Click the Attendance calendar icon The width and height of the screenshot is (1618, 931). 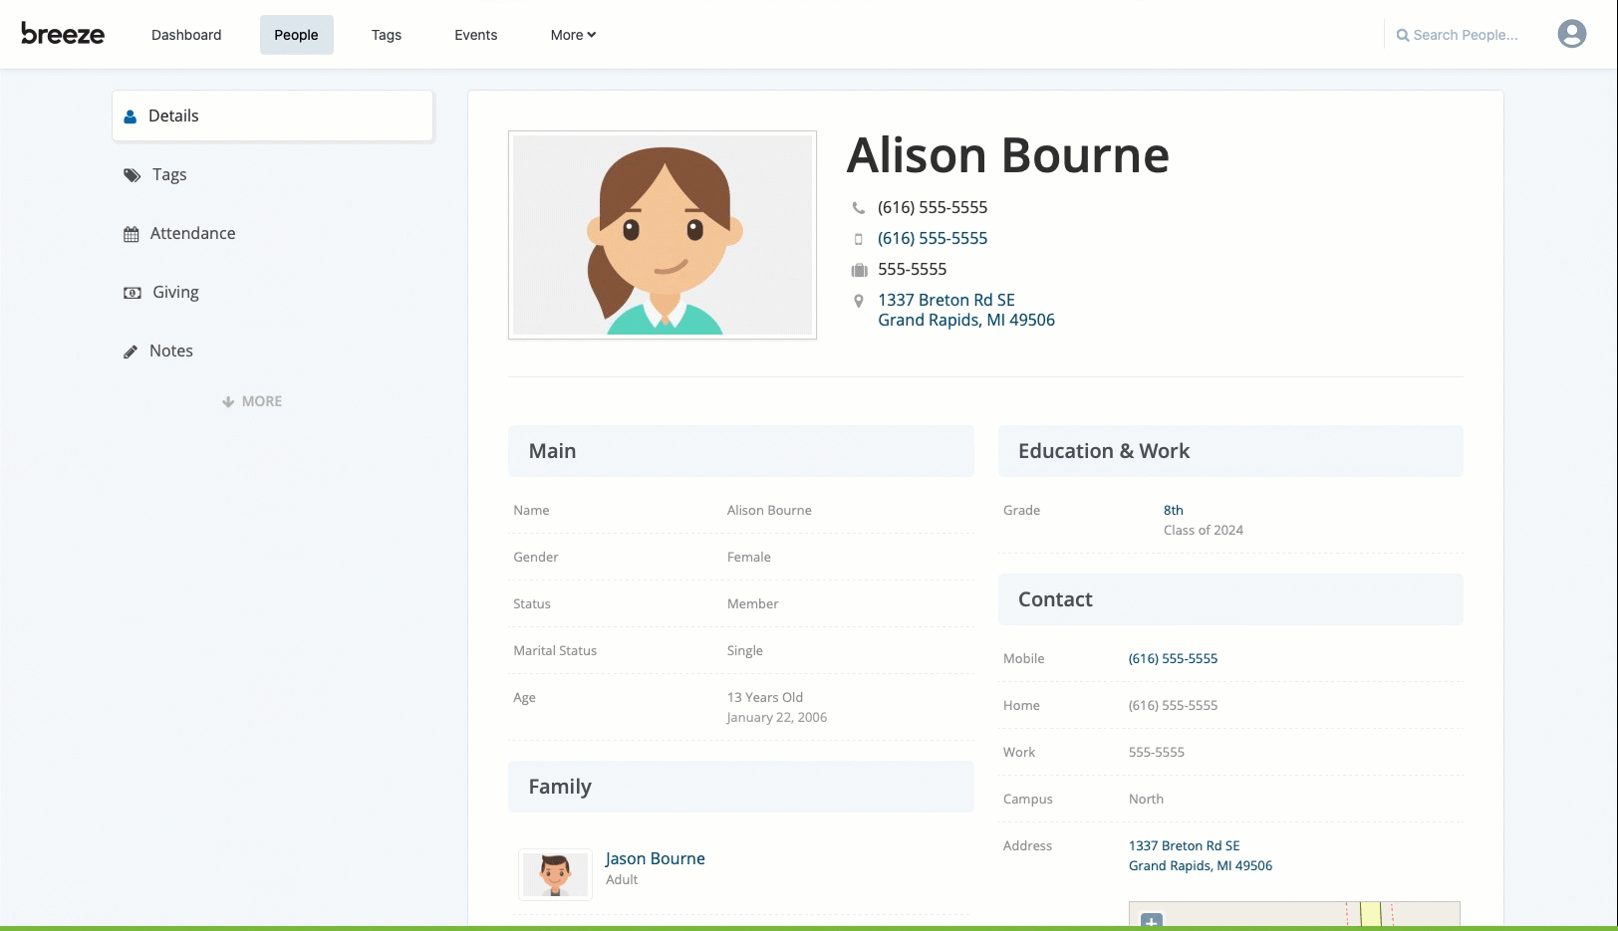tap(131, 234)
